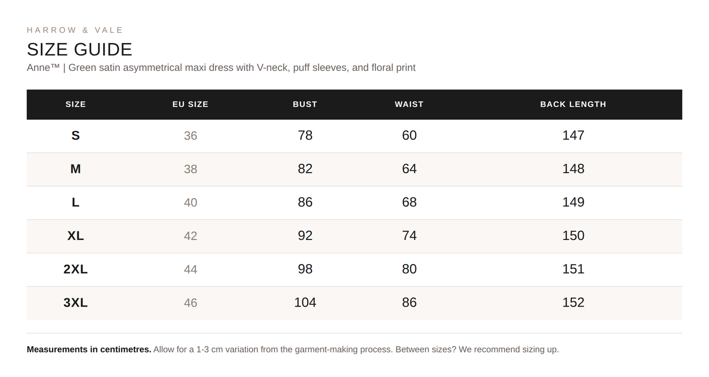
Task: Click the SIZE GUIDE heading
Action: (x=79, y=50)
